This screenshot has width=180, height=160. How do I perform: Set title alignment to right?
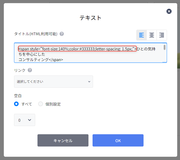[162, 35]
